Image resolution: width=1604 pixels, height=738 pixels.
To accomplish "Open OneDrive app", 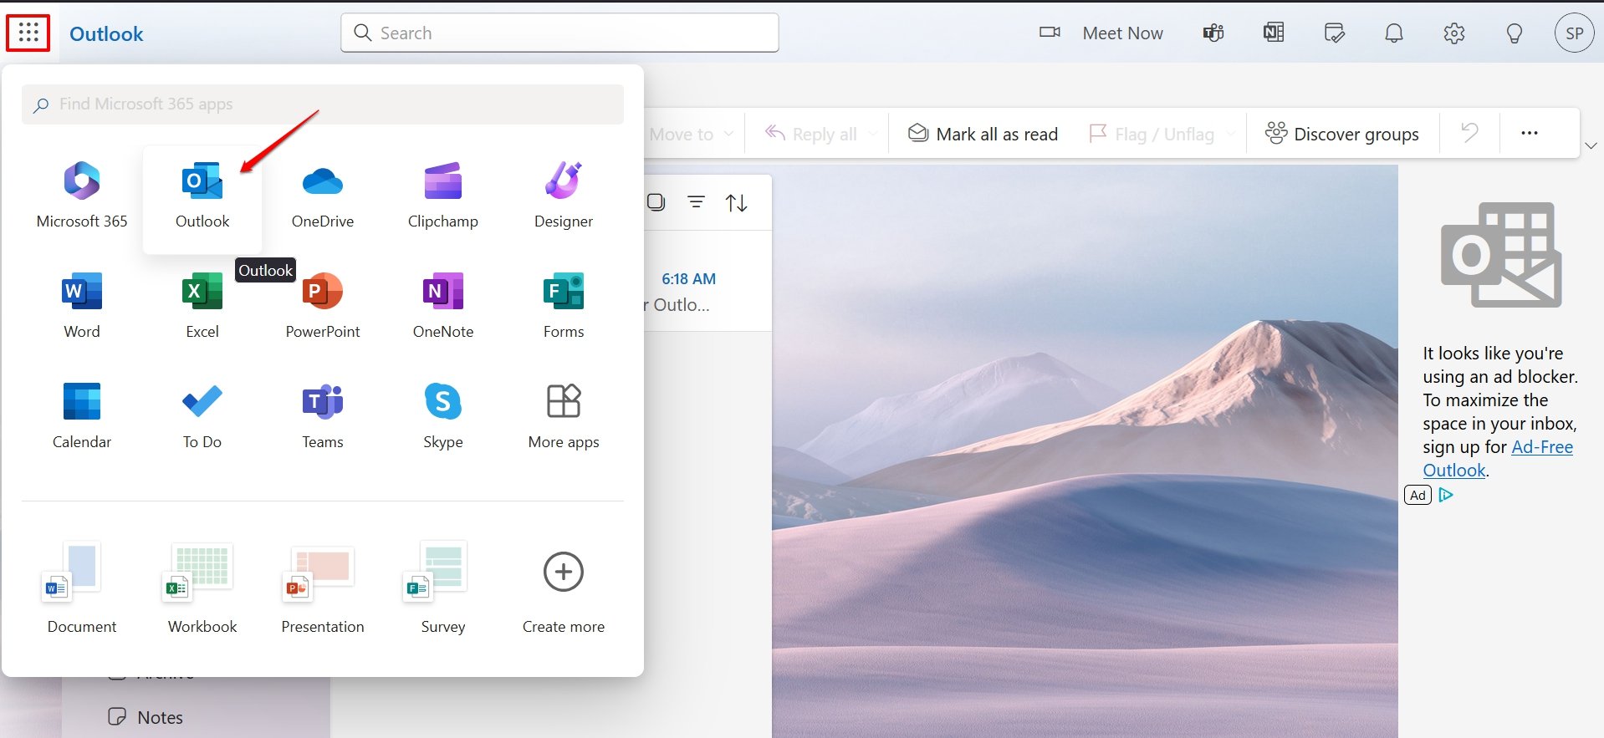I will pyautogui.click(x=323, y=196).
